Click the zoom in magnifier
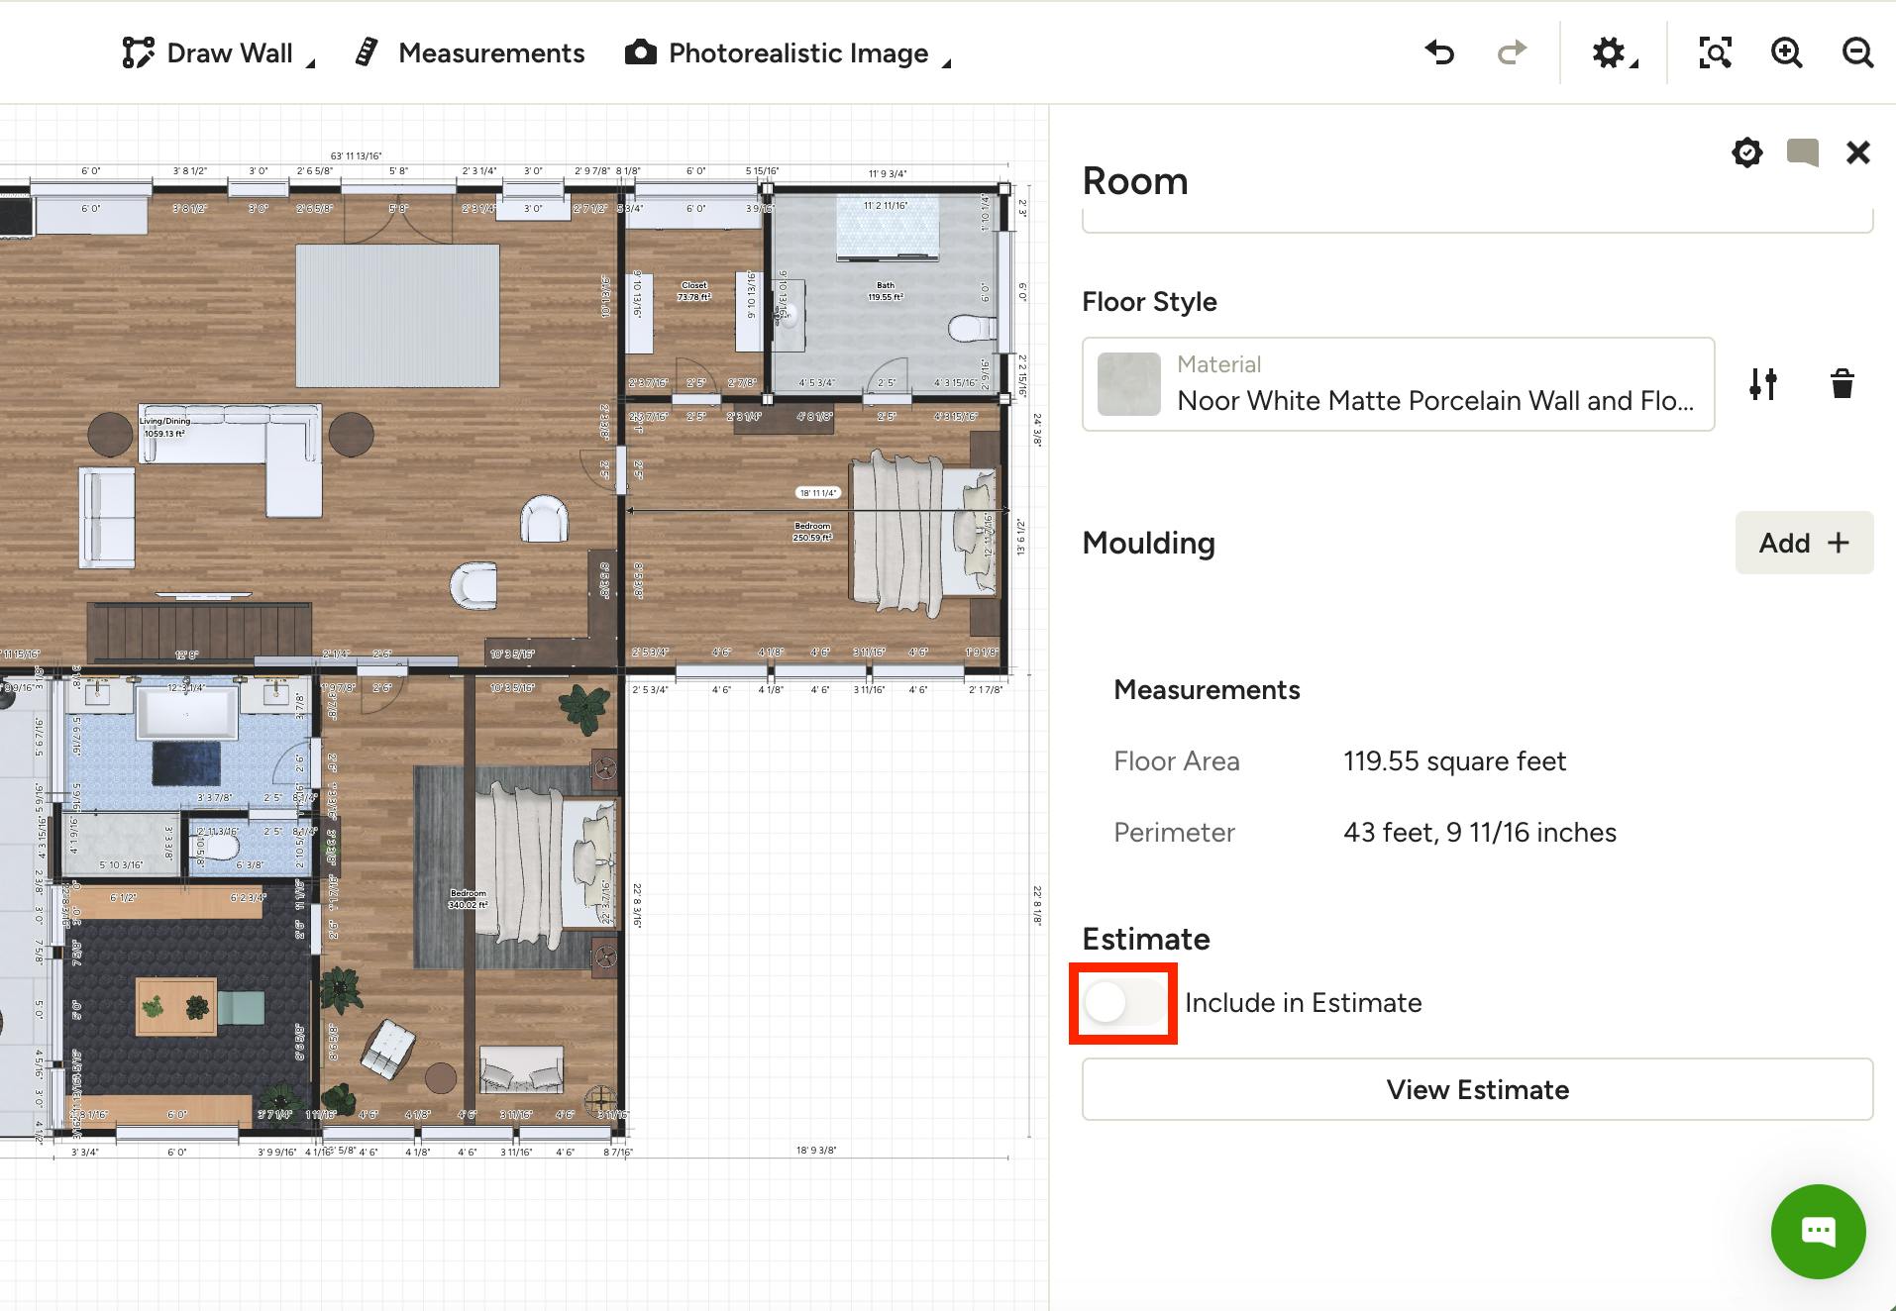The height and width of the screenshot is (1311, 1896). tap(1786, 52)
